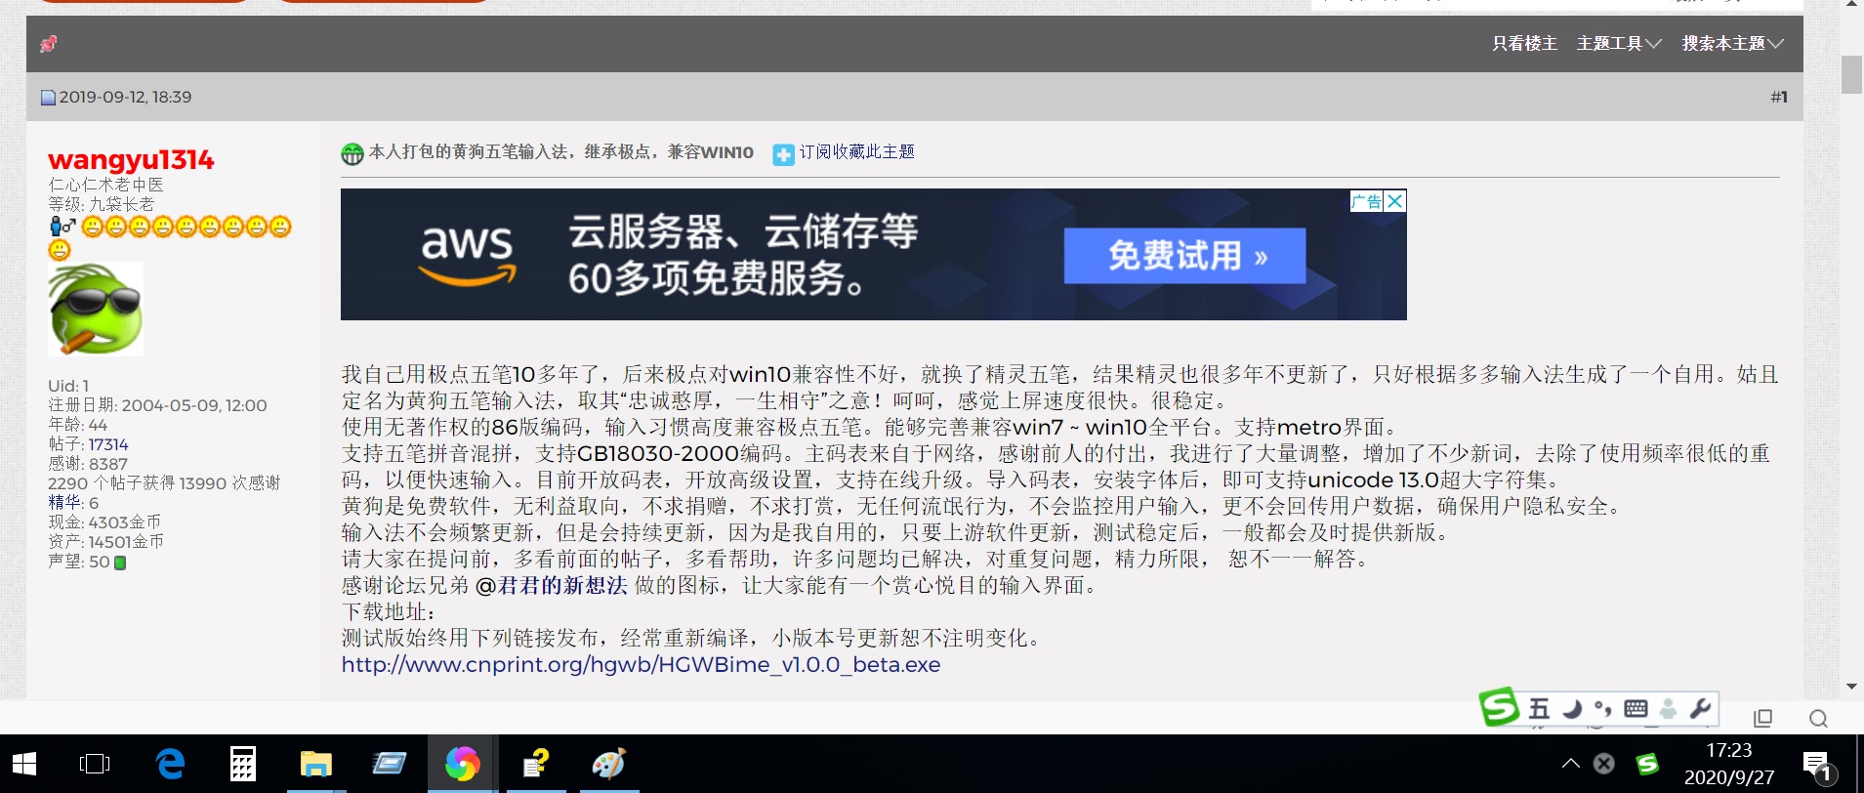Open input method wrench settings
The width and height of the screenshot is (1864, 793).
click(x=1700, y=709)
